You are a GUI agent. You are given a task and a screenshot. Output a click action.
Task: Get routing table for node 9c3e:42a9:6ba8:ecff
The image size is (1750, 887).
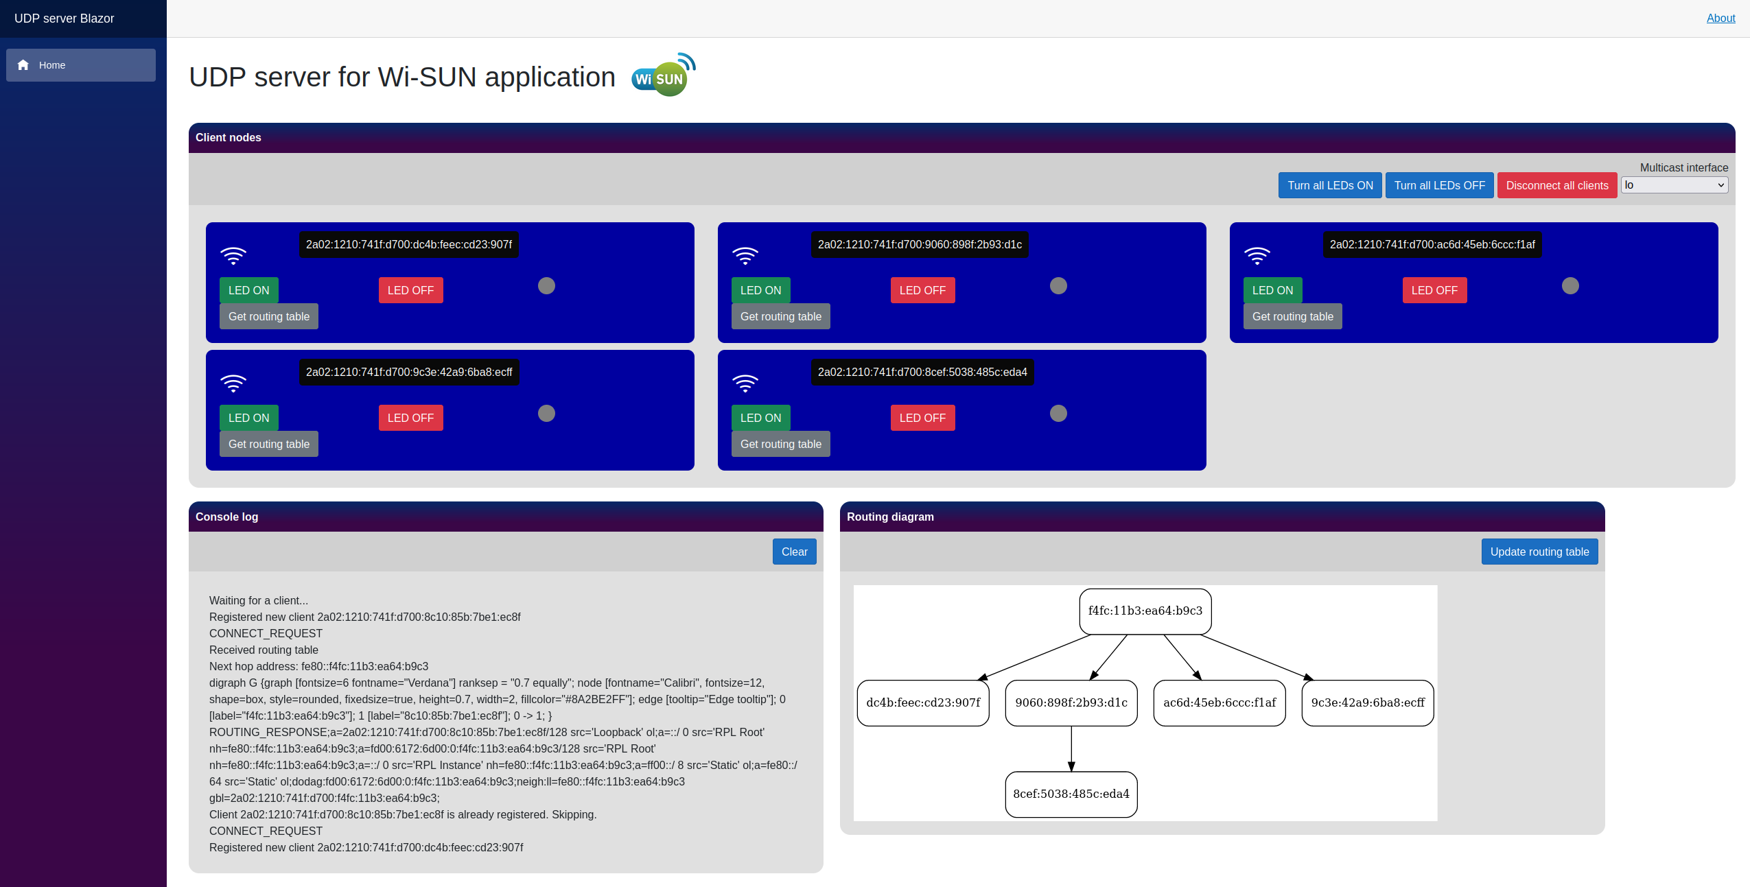tap(269, 444)
